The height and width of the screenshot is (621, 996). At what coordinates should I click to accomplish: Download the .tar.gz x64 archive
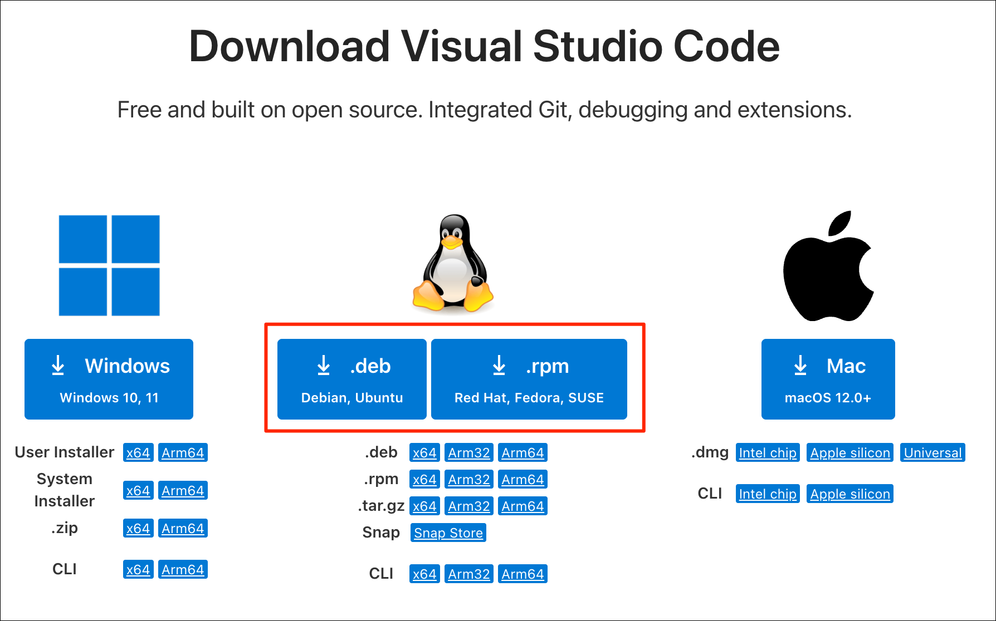(424, 506)
